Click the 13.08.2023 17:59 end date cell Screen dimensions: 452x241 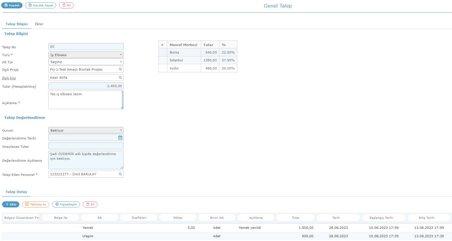coord(429,228)
